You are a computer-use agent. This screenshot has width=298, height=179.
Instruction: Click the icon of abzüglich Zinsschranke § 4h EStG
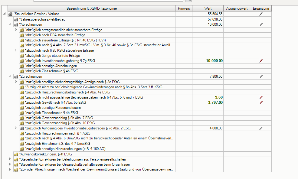click(22, 71)
